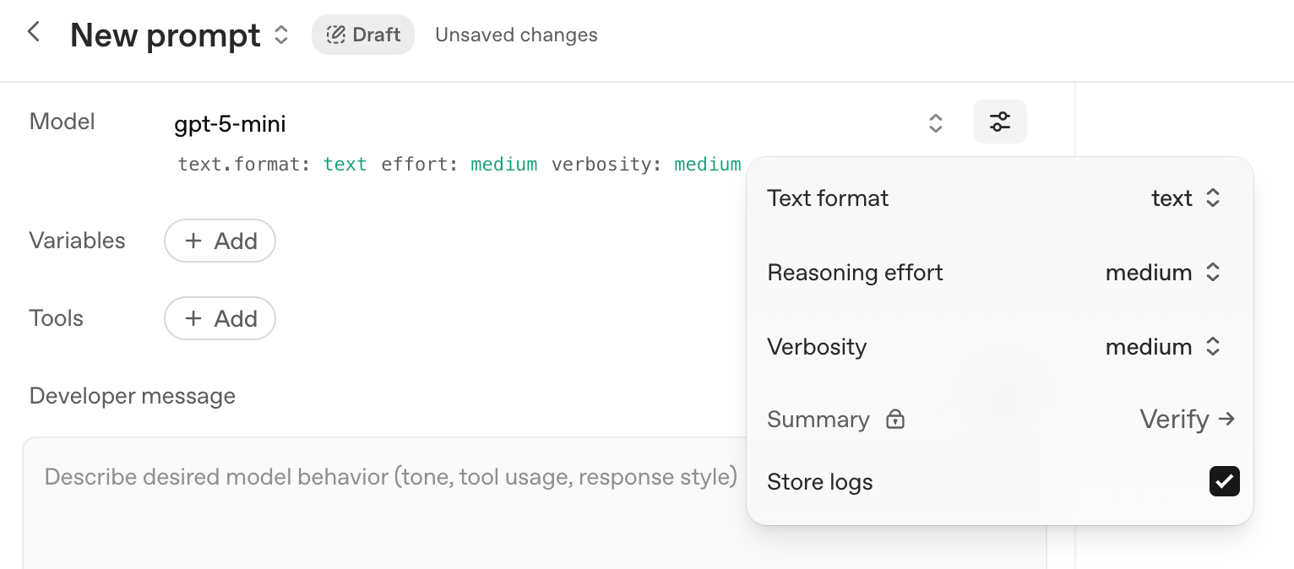Open the Verbosity dropdown
The image size is (1294, 569).
click(1163, 346)
